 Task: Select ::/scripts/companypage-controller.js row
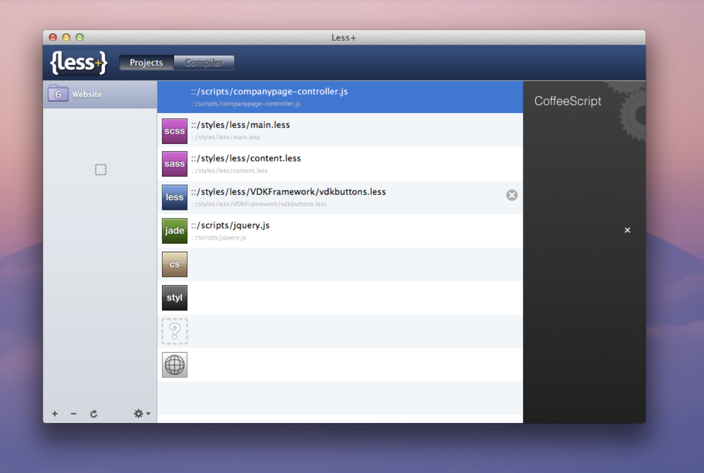click(340, 97)
